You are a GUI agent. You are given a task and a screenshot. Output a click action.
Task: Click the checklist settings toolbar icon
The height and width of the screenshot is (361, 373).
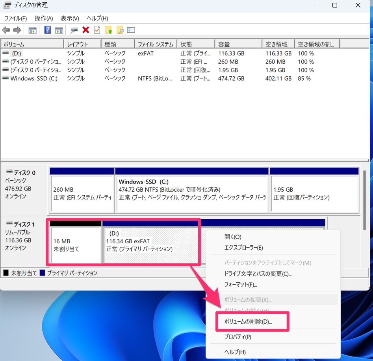tap(131, 30)
